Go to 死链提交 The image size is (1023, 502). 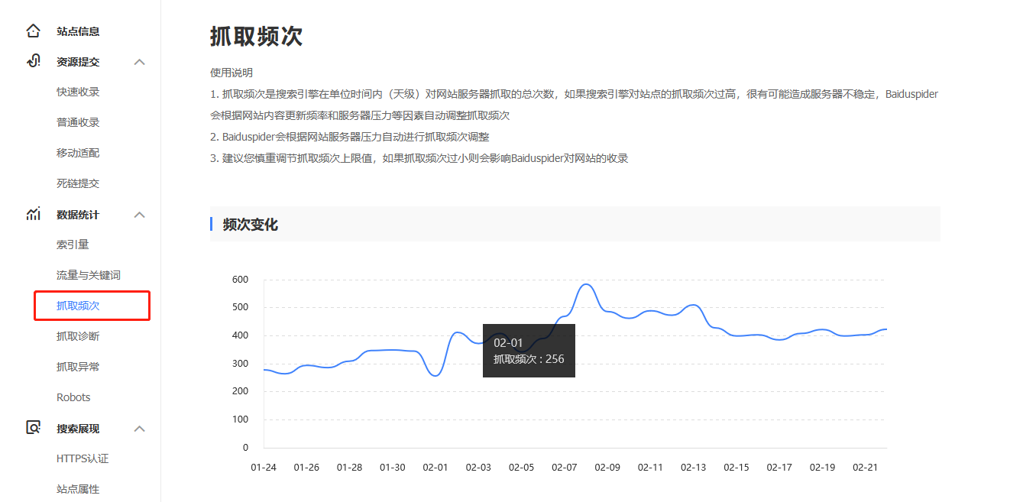click(x=78, y=183)
